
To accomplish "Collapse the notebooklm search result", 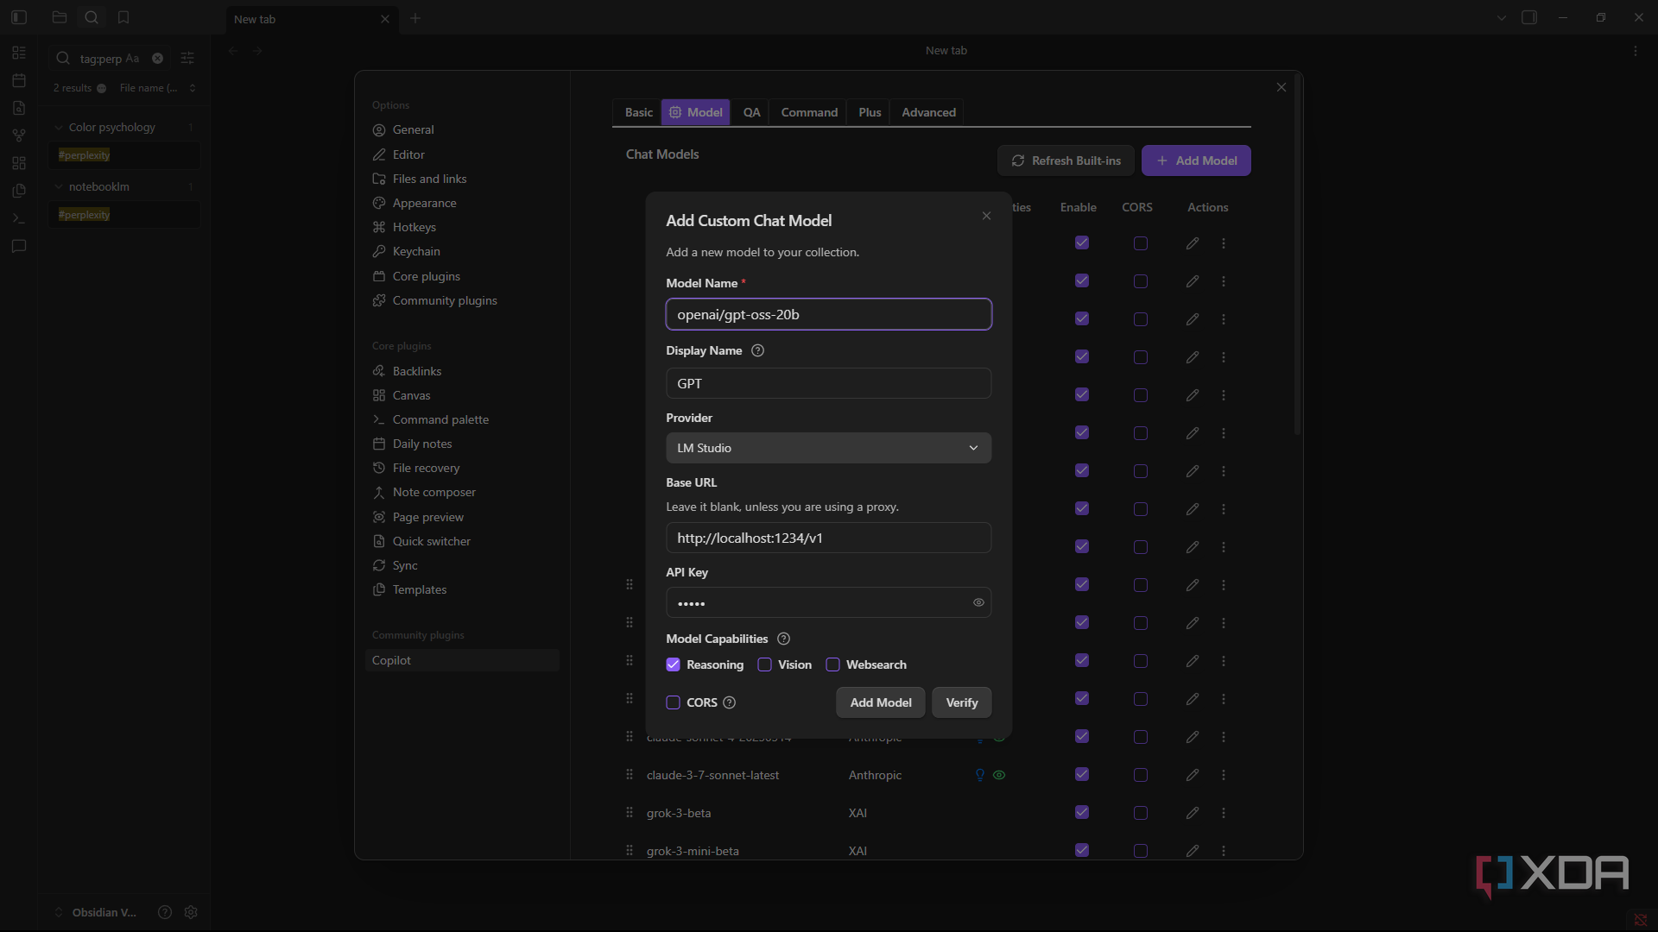I will point(59,187).
